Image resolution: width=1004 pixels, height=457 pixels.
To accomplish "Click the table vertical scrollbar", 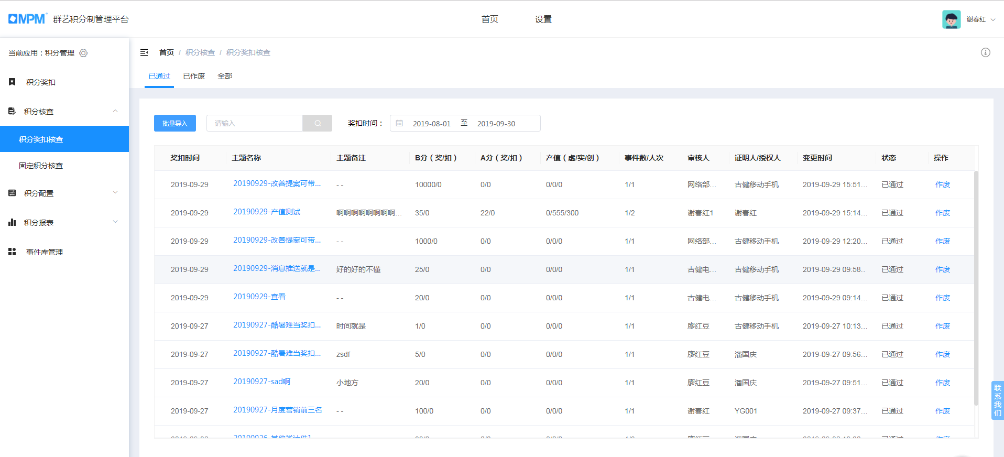I will 976,288.
